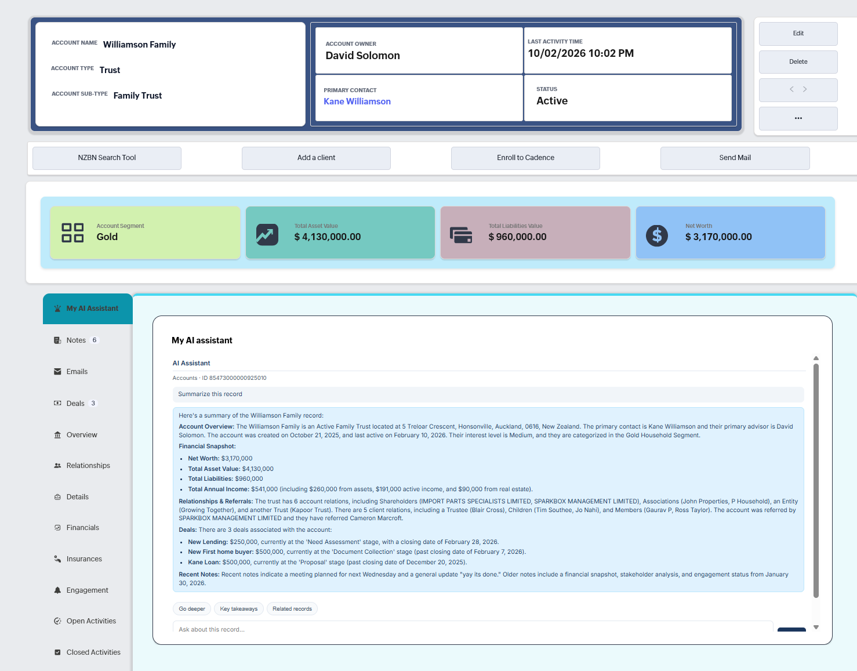Click the Engagement bell icon

(x=57, y=590)
